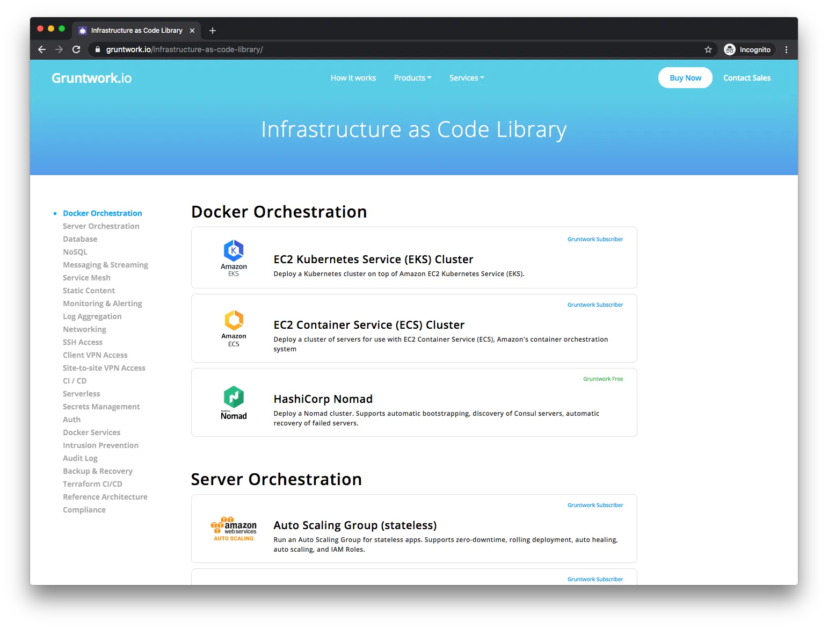The image size is (828, 628).
Task: Click Gruntwork Subscriber label on EKS card
Action: pos(595,240)
